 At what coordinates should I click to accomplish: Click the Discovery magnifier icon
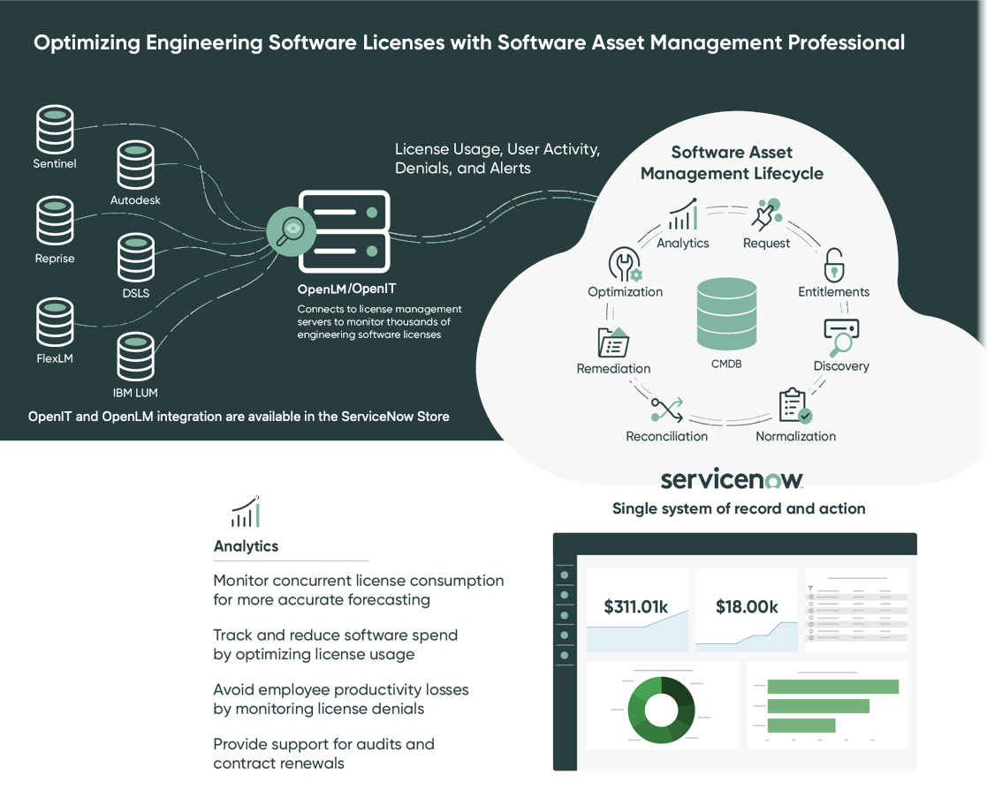pos(841,337)
